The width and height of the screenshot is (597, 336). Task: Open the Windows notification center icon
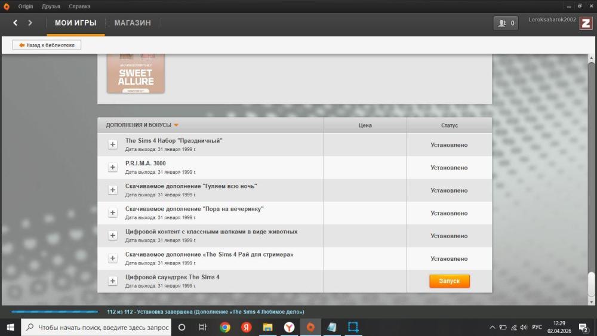pyautogui.click(x=583, y=327)
